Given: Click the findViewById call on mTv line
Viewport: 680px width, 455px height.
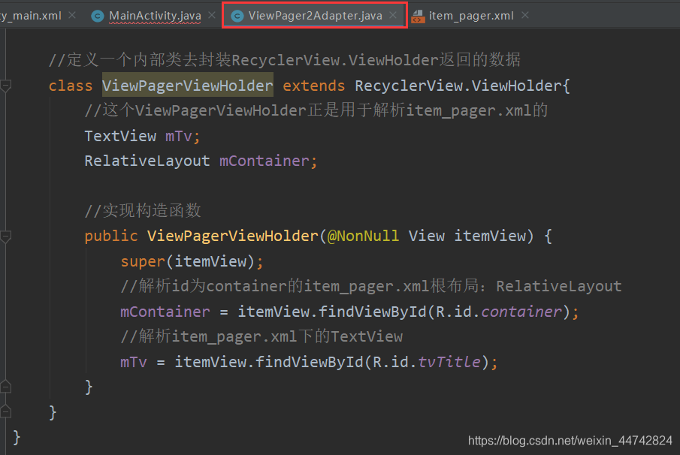Looking at the screenshot, I should pyautogui.click(x=310, y=362).
